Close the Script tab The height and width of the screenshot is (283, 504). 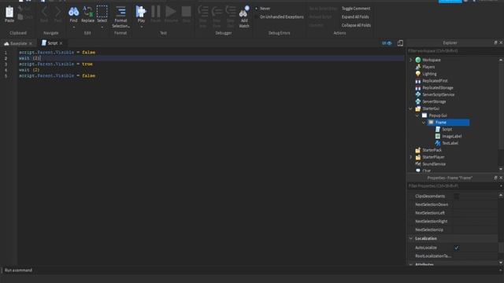pyautogui.click(x=61, y=43)
